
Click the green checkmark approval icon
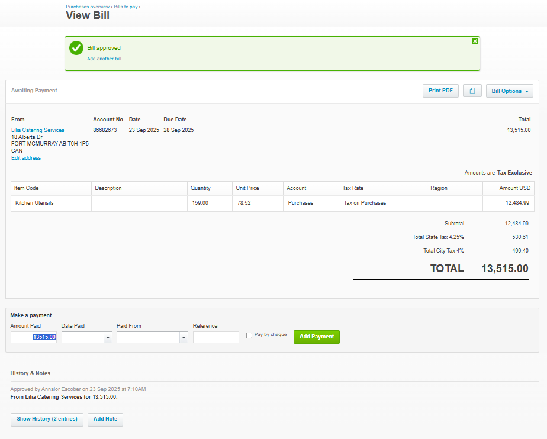tap(76, 49)
